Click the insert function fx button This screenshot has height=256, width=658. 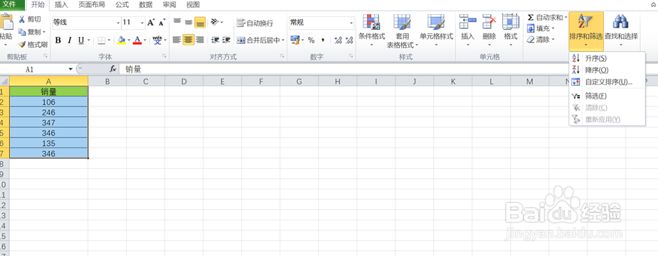(x=113, y=69)
